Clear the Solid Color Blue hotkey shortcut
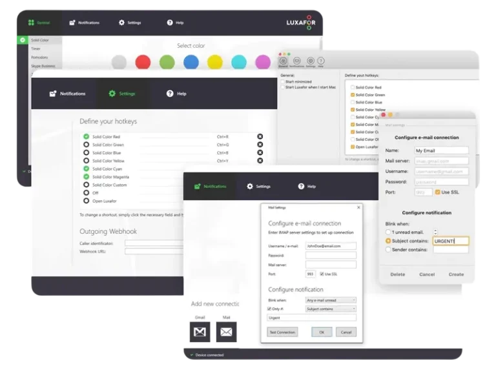496x372 pixels. coord(260,153)
